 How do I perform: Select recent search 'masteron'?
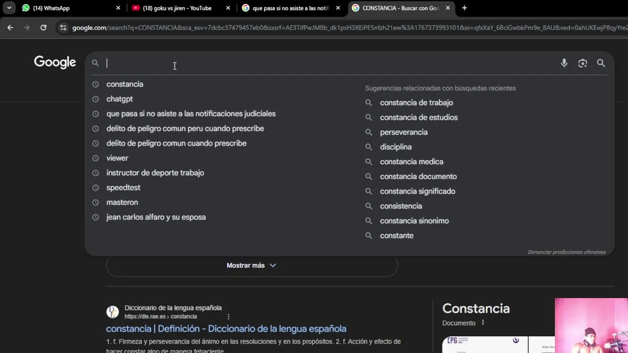tap(122, 202)
